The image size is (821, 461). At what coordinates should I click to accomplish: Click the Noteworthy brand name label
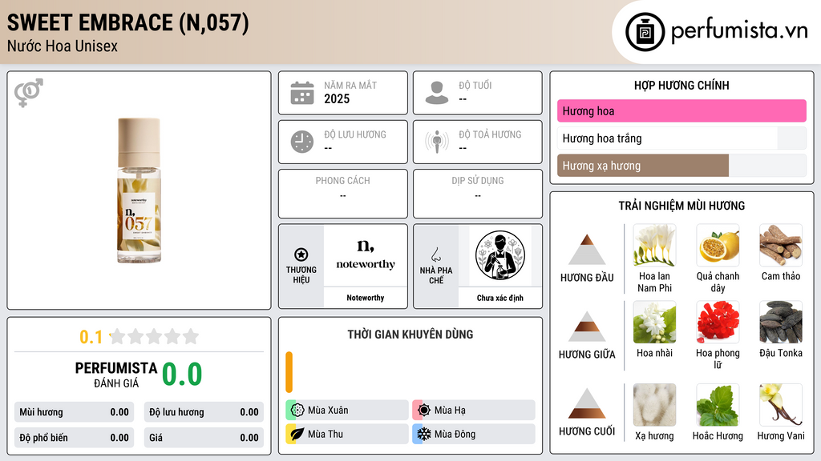coord(366,298)
